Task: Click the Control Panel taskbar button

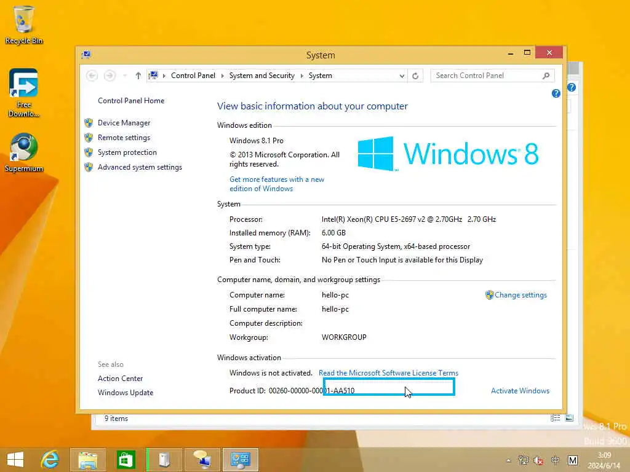Action: coord(241,460)
